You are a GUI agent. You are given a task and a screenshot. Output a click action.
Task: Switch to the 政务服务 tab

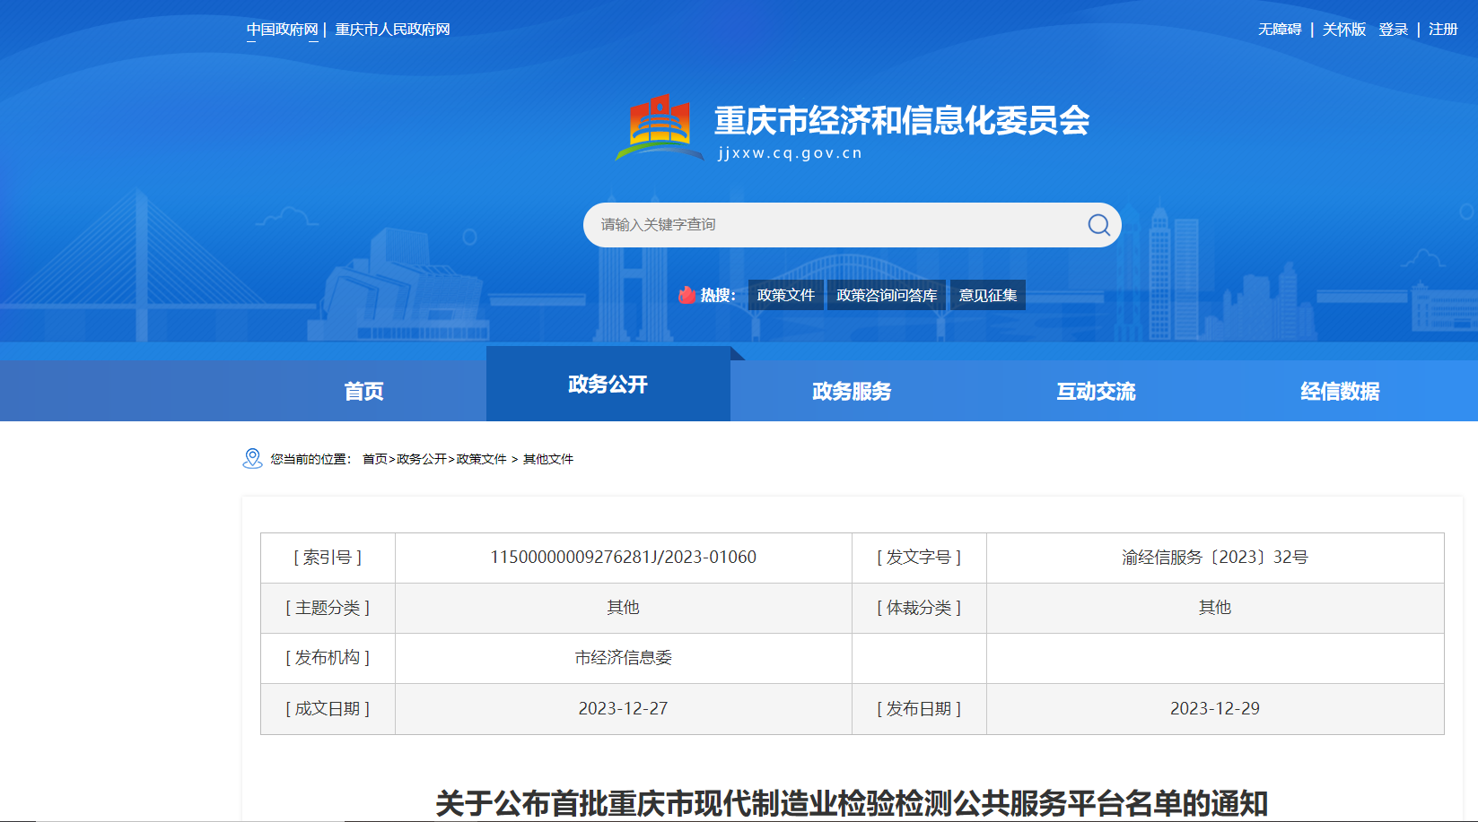(x=852, y=391)
